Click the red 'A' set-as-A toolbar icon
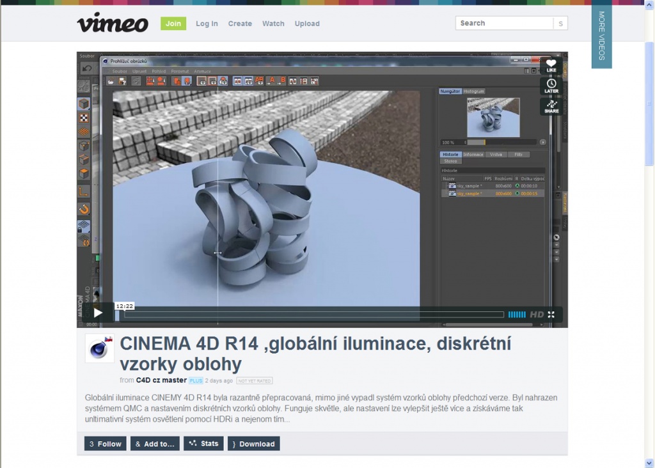Screen dimensions: 655x468 point(271,81)
